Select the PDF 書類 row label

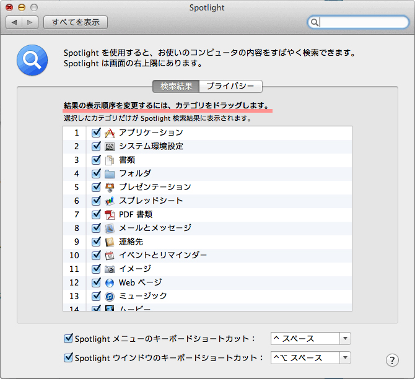click(136, 214)
